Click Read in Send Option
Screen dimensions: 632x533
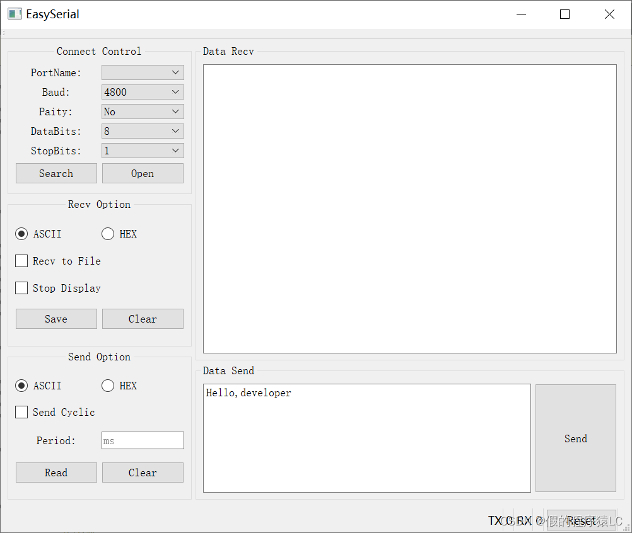(56, 473)
